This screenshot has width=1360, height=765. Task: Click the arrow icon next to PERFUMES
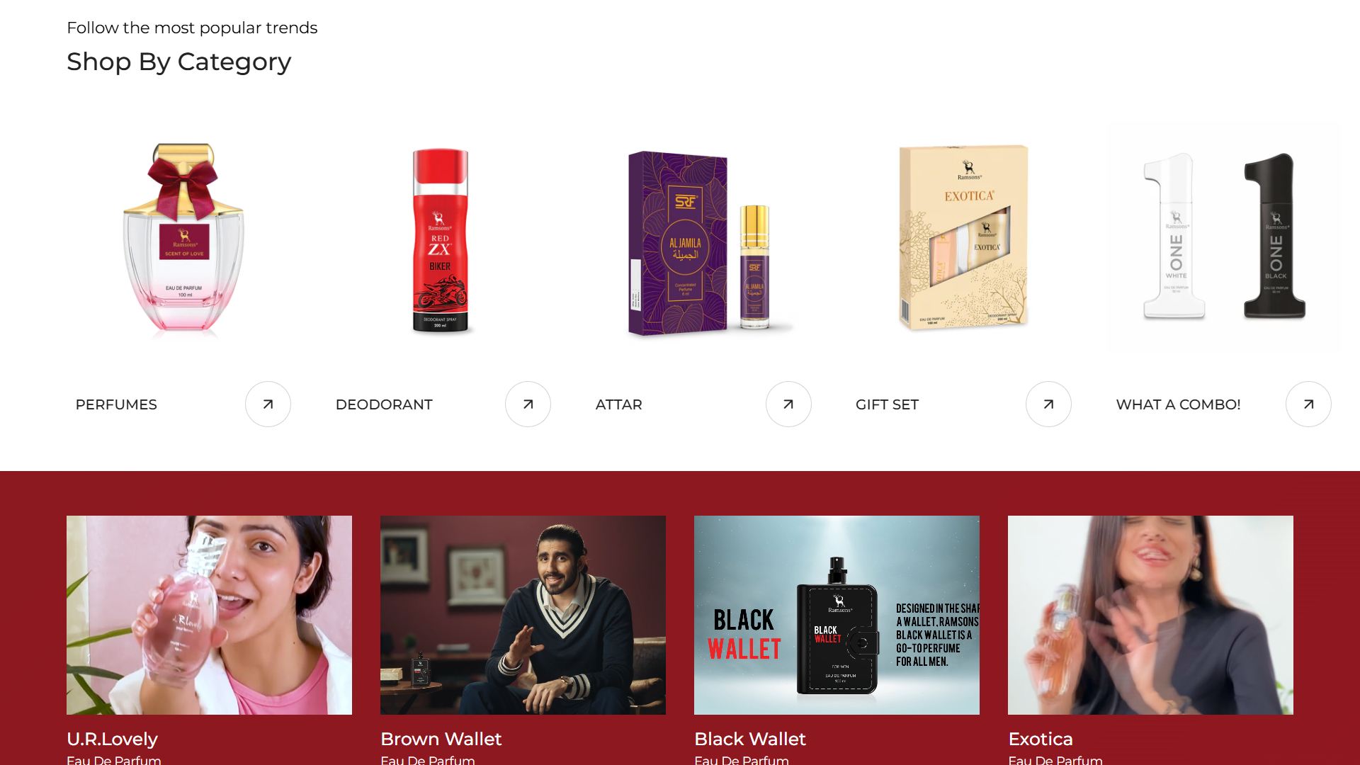click(x=268, y=404)
